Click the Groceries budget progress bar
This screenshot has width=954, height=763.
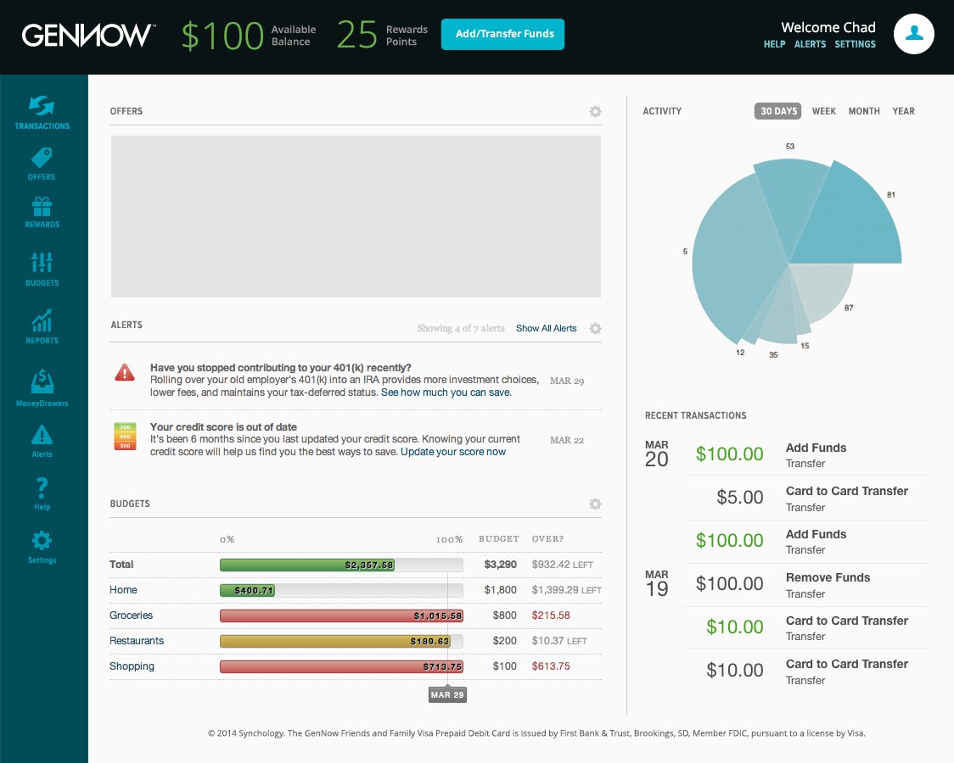pos(341,615)
